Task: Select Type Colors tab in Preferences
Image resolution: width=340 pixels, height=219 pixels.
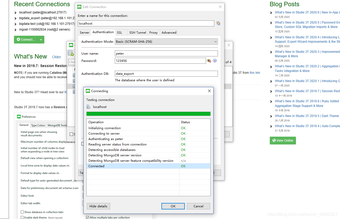Action: tap(38, 125)
